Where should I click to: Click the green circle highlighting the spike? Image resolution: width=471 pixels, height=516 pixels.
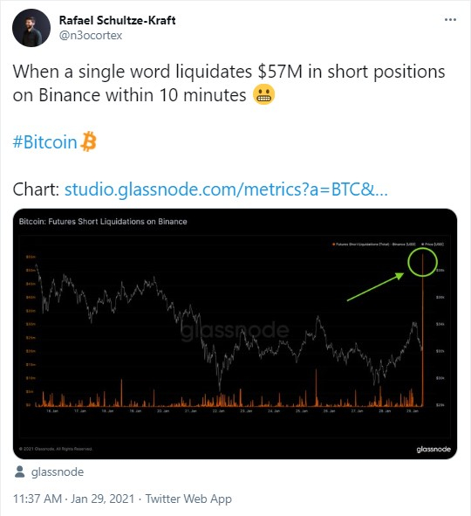pos(422,262)
